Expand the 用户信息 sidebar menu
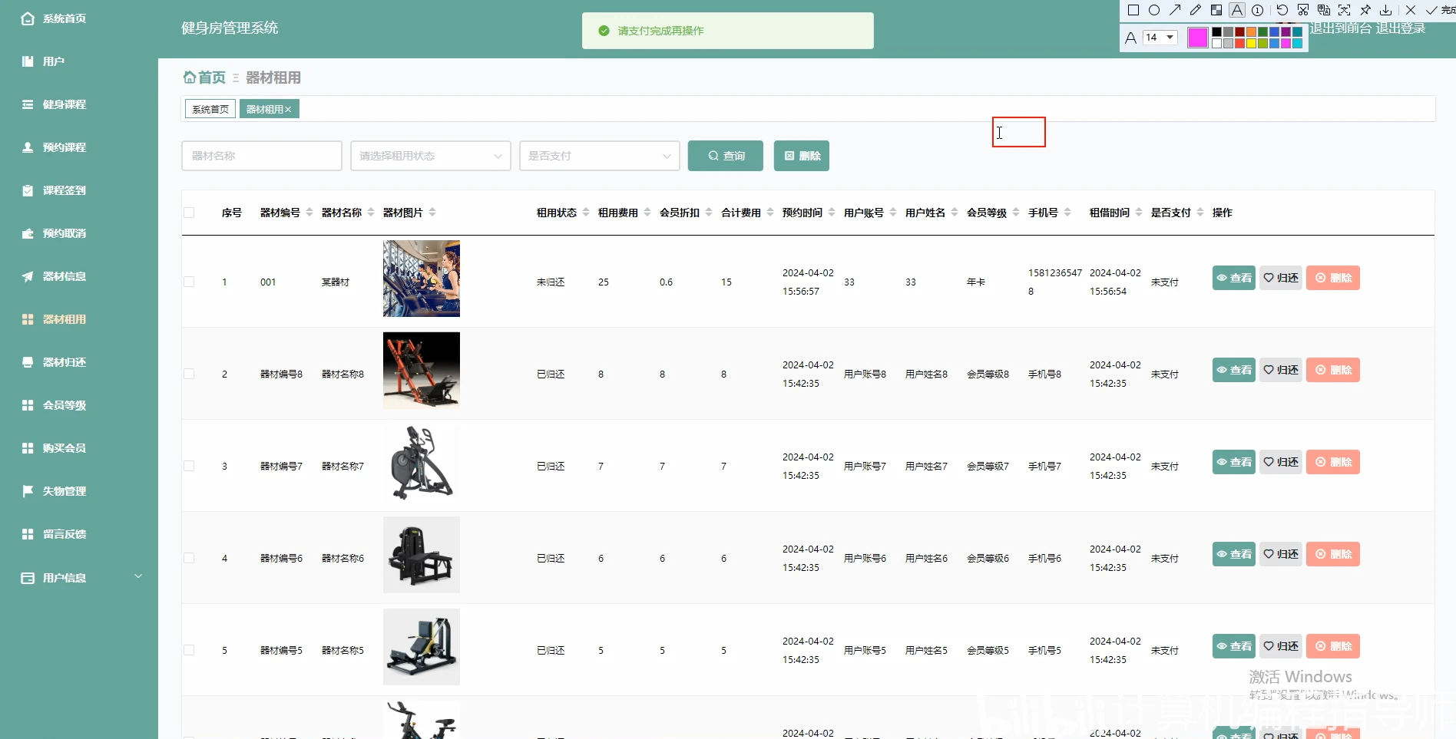 pyautogui.click(x=79, y=578)
